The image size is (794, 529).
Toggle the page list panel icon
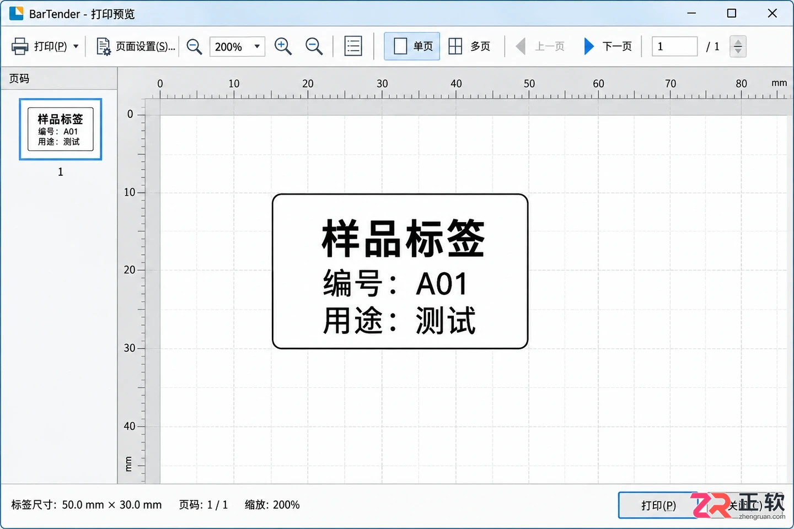353,46
